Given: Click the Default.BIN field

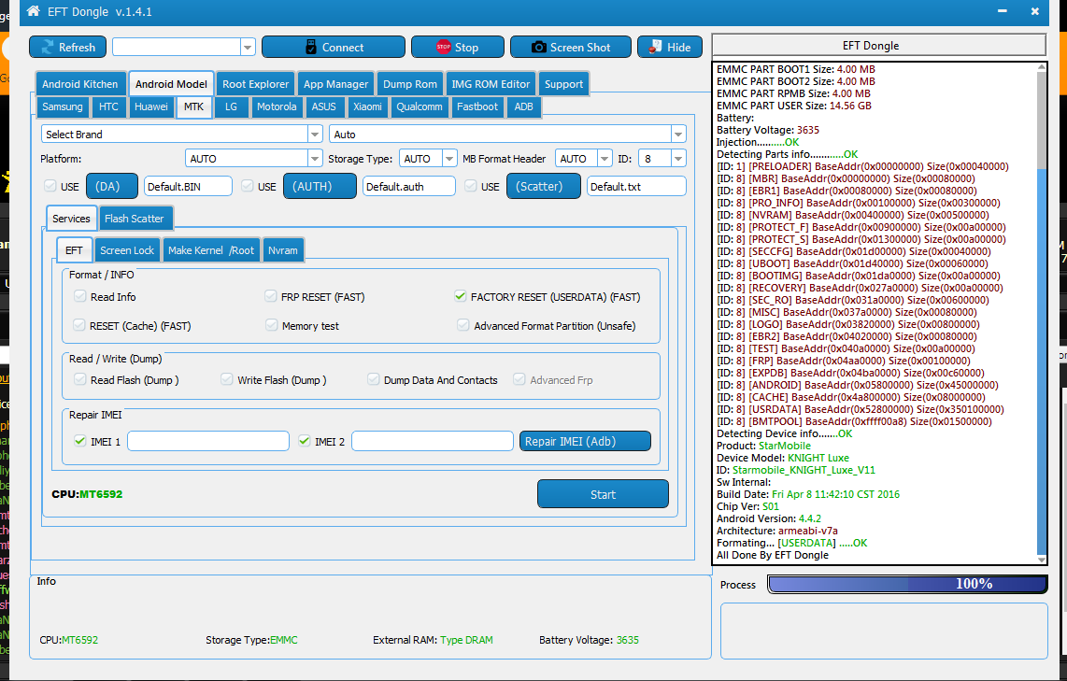Looking at the screenshot, I should pyautogui.click(x=188, y=187).
